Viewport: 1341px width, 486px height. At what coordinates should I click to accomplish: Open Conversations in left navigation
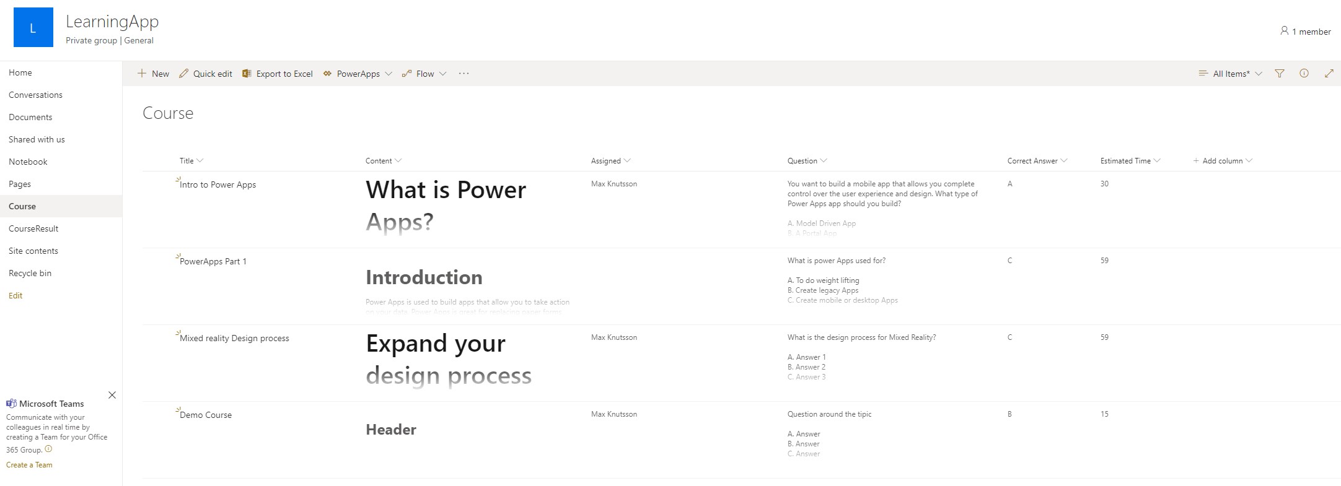35,95
